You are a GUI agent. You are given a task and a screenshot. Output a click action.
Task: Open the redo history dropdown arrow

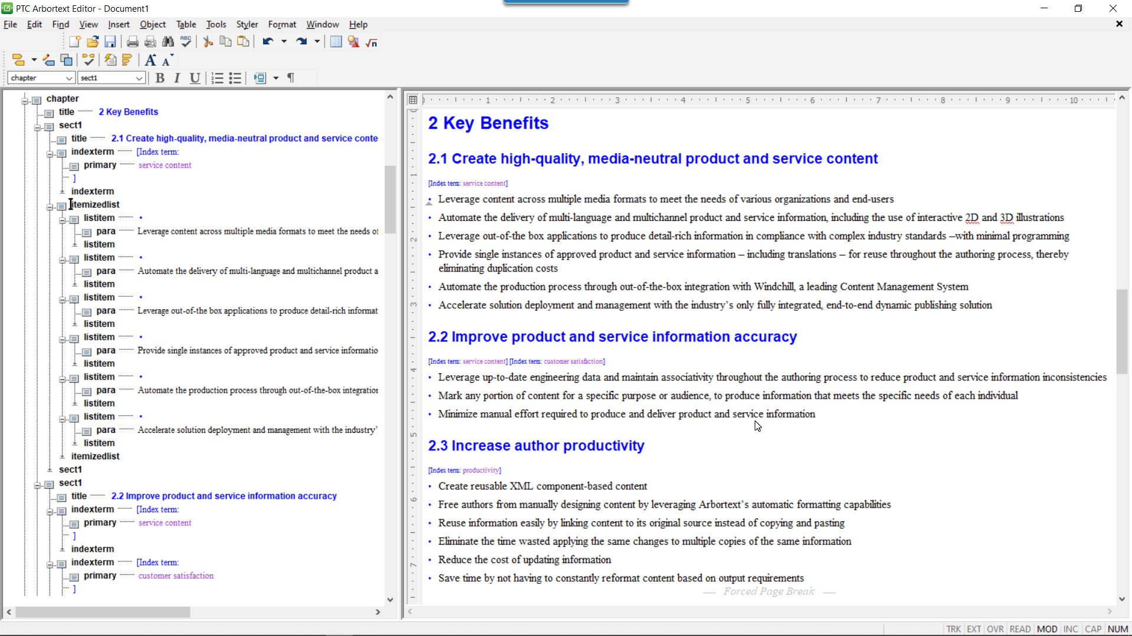tap(317, 42)
